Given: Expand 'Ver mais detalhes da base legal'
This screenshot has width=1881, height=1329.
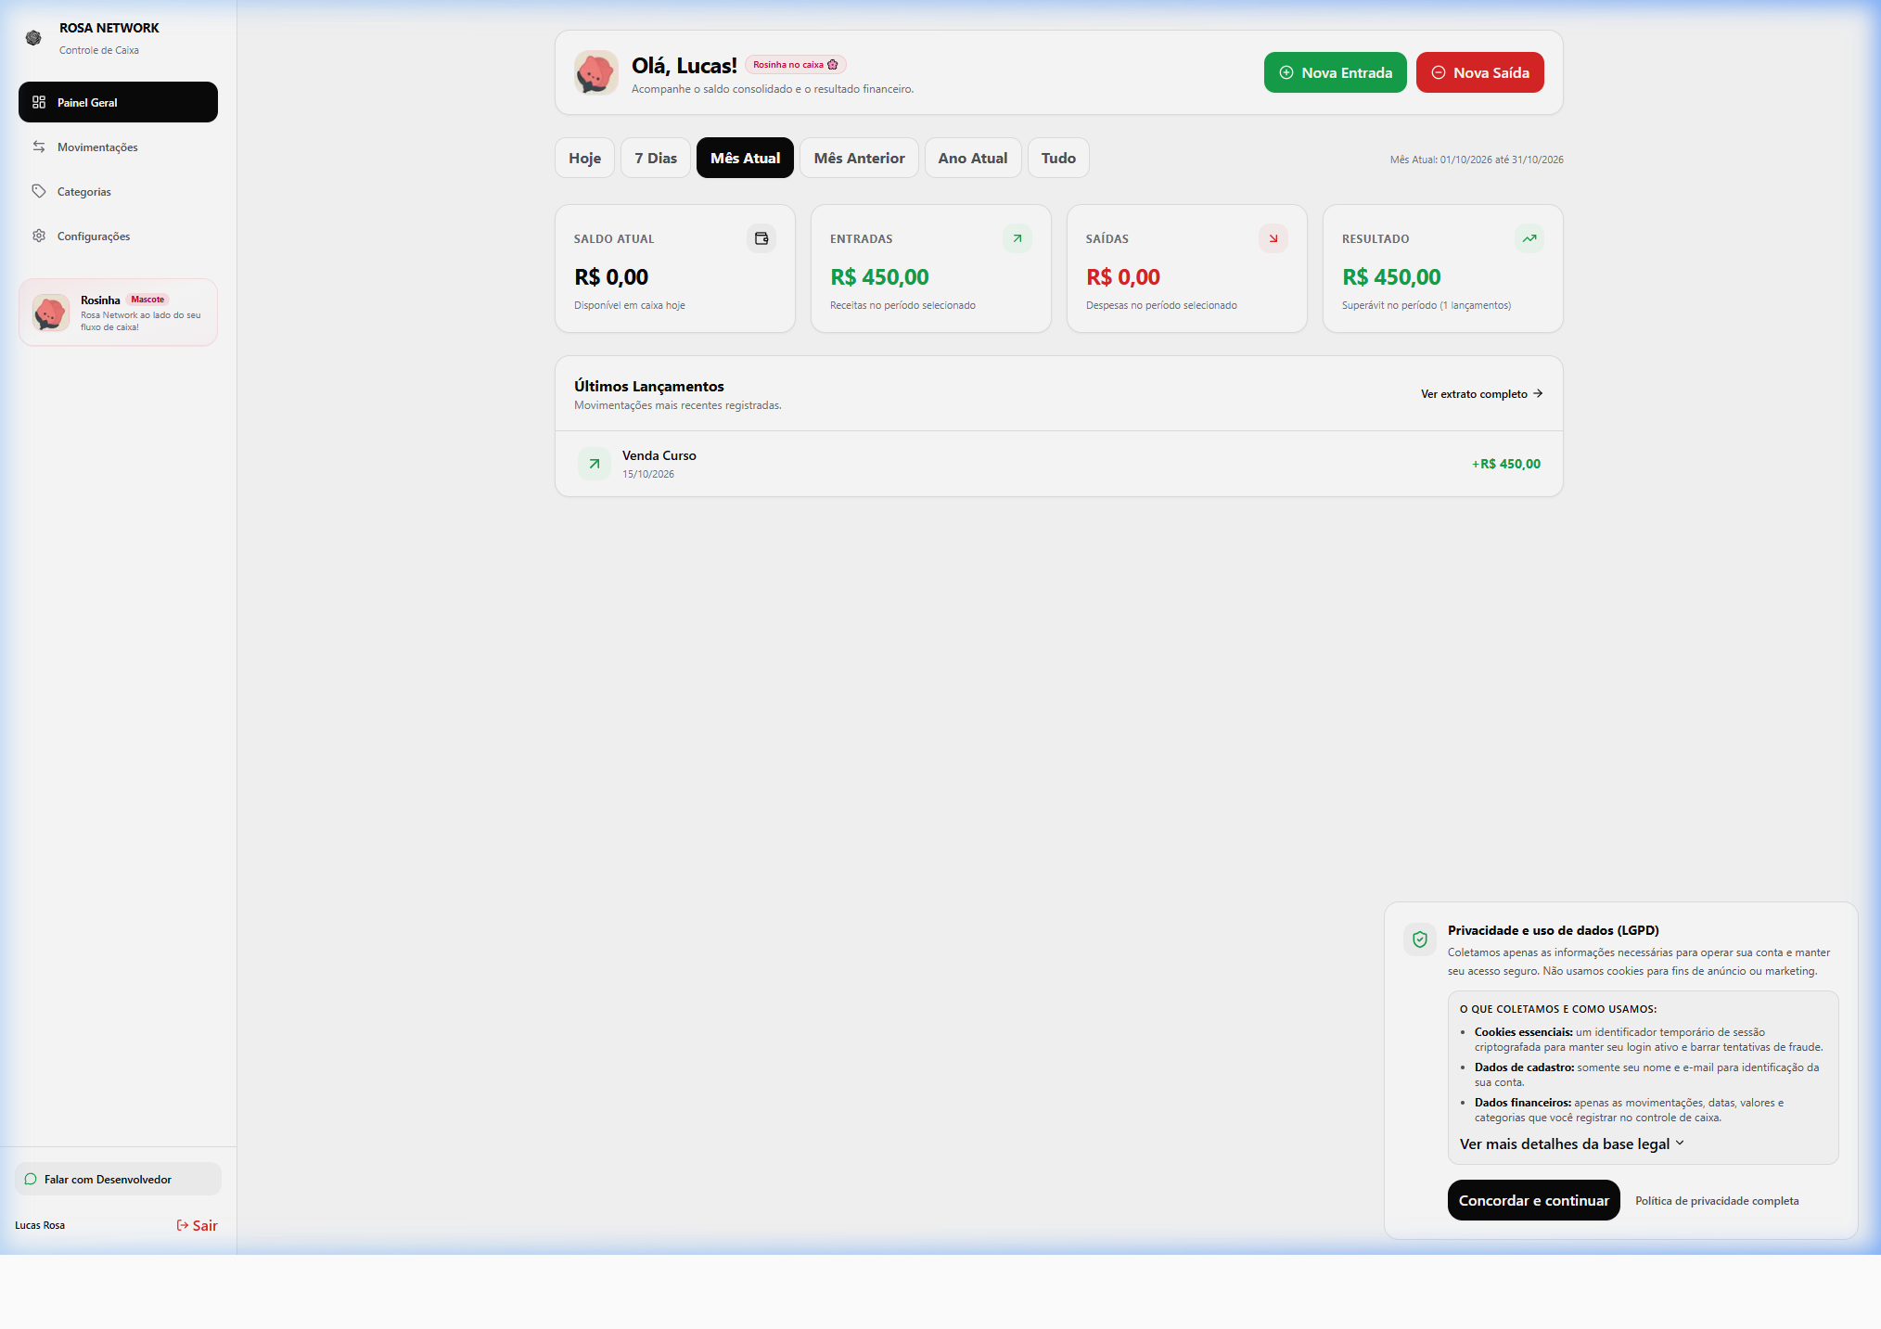Looking at the screenshot, I should coord(1572,1144).
